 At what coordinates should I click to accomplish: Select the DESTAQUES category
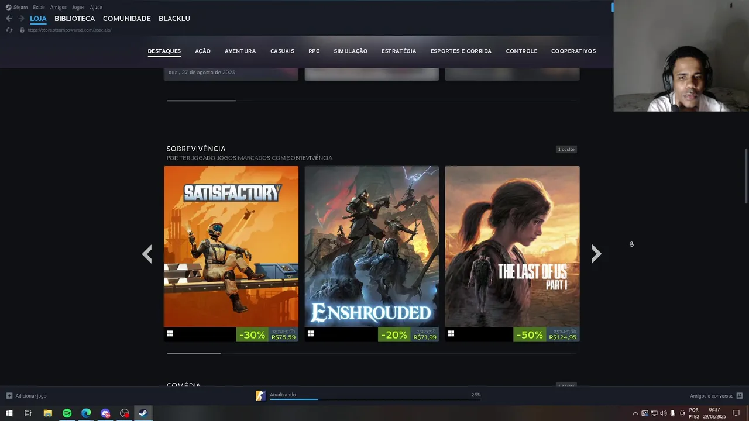(x=164, y=51)
